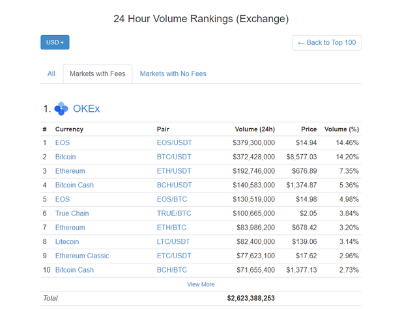
Task: Select the total $2,623,388,253 value
Action: (x=251, y=298)
